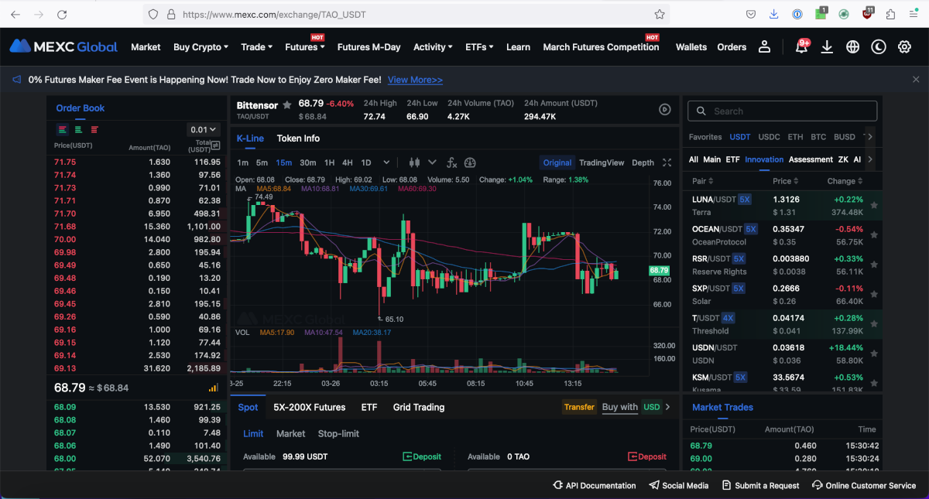Image resolution: width=929 pixels, height=499 pixels.
Task: Save page to Pocket icon
Action: click(x=751, y=14)
